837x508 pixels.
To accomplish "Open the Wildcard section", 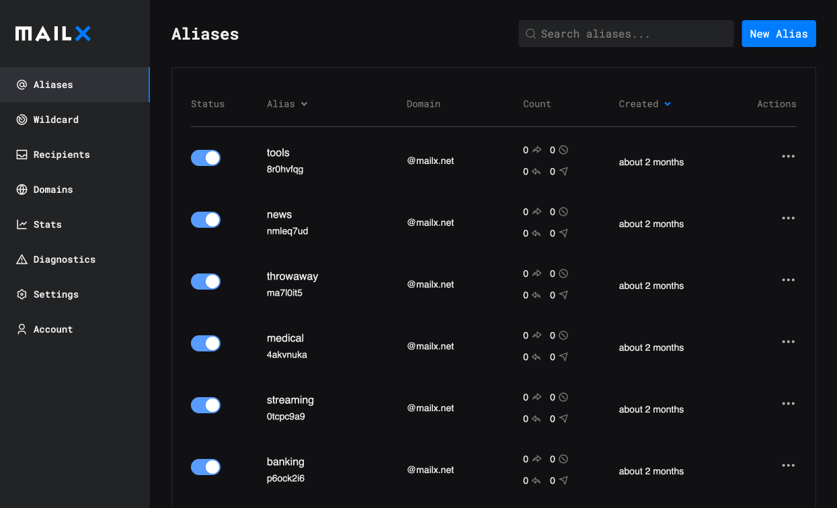I will tap(75, 120).
